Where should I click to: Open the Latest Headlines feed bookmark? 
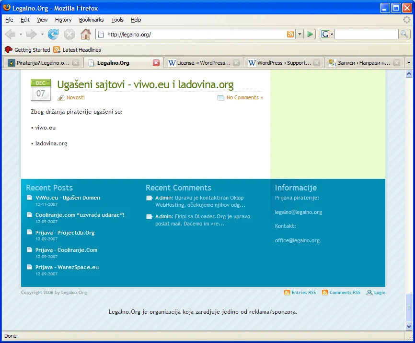coord(77,50)
